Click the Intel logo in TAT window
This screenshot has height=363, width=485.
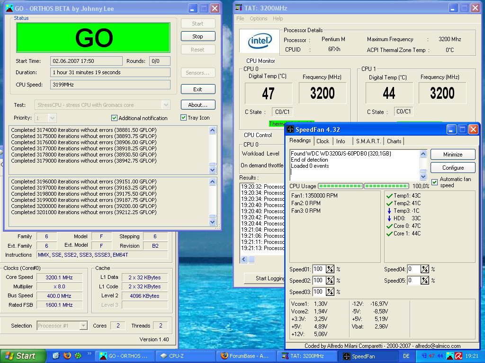tap(260, 41)
